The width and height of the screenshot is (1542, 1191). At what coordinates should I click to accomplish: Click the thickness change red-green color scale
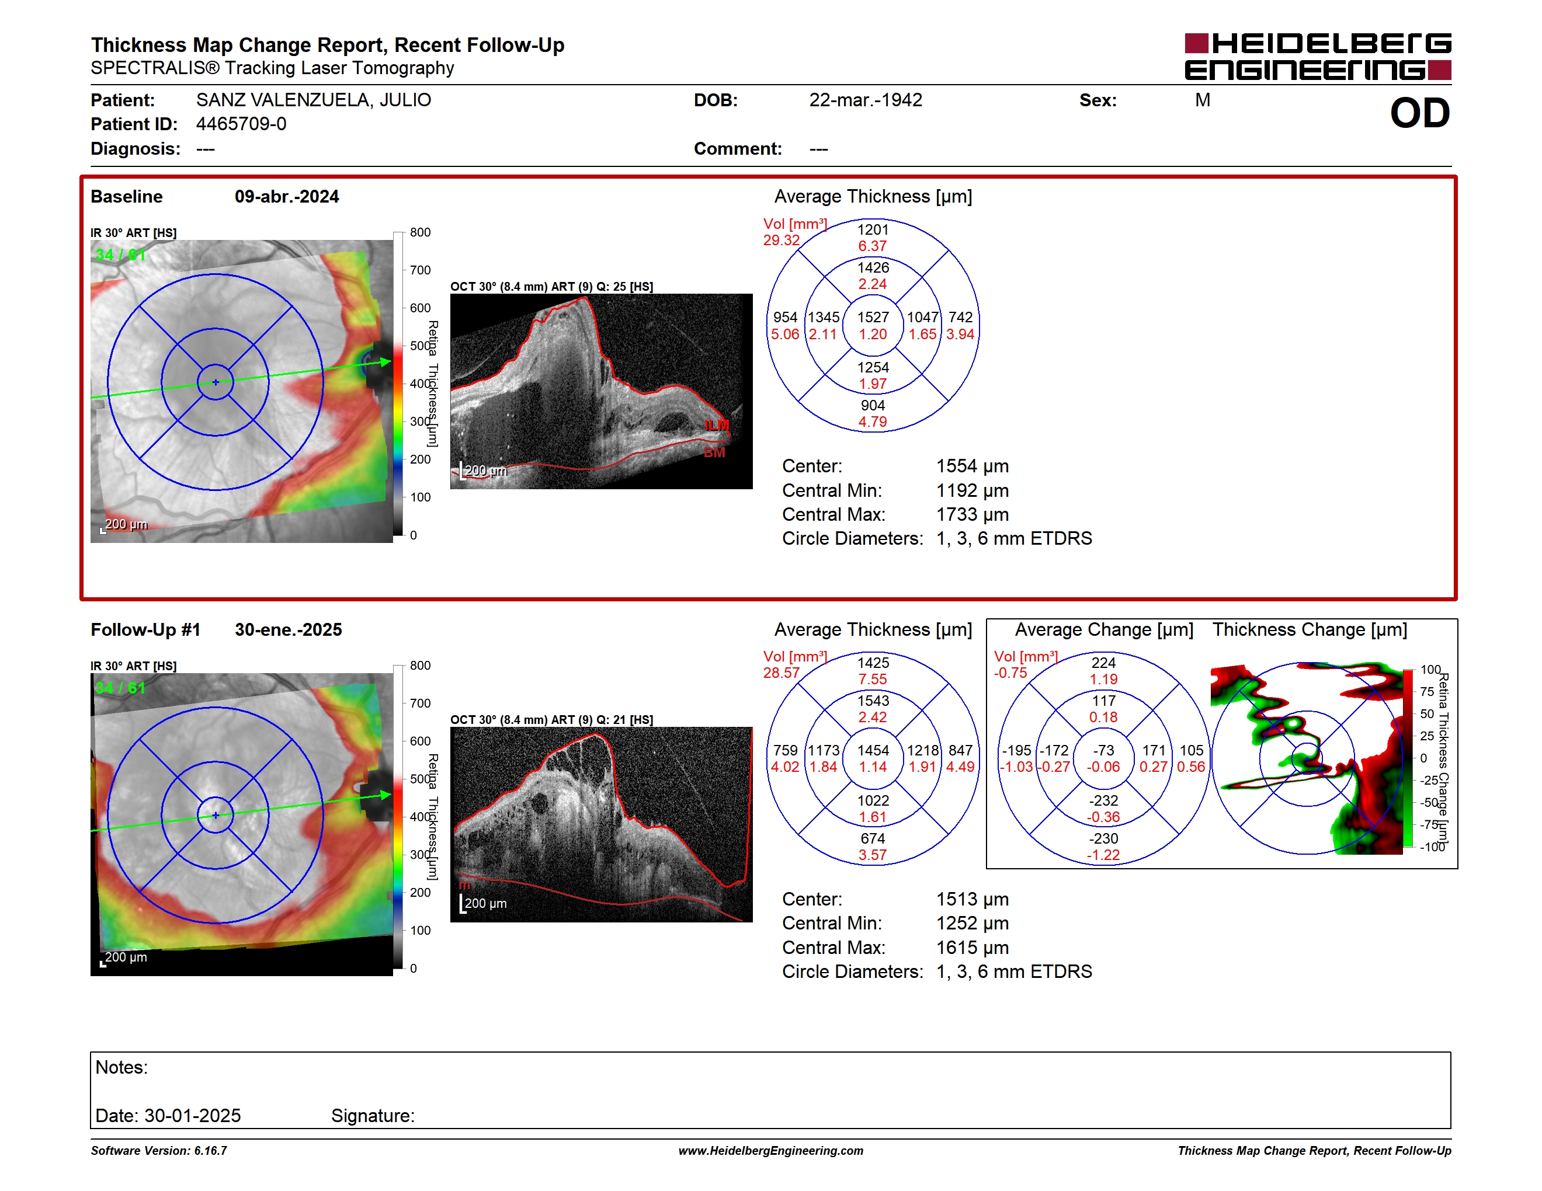tap(1408, 758)
